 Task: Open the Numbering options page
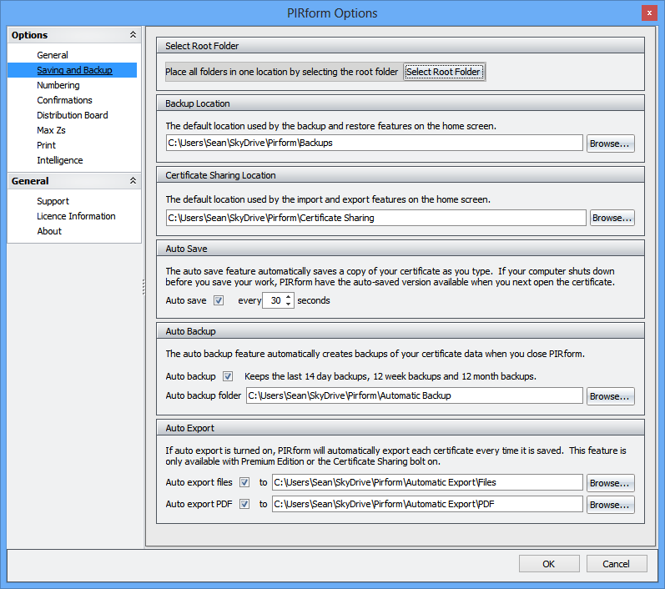[x=58, y=85]
